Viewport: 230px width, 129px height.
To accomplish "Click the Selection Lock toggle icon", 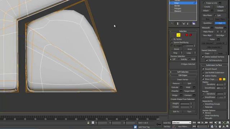I will click(x=88, y=123).
